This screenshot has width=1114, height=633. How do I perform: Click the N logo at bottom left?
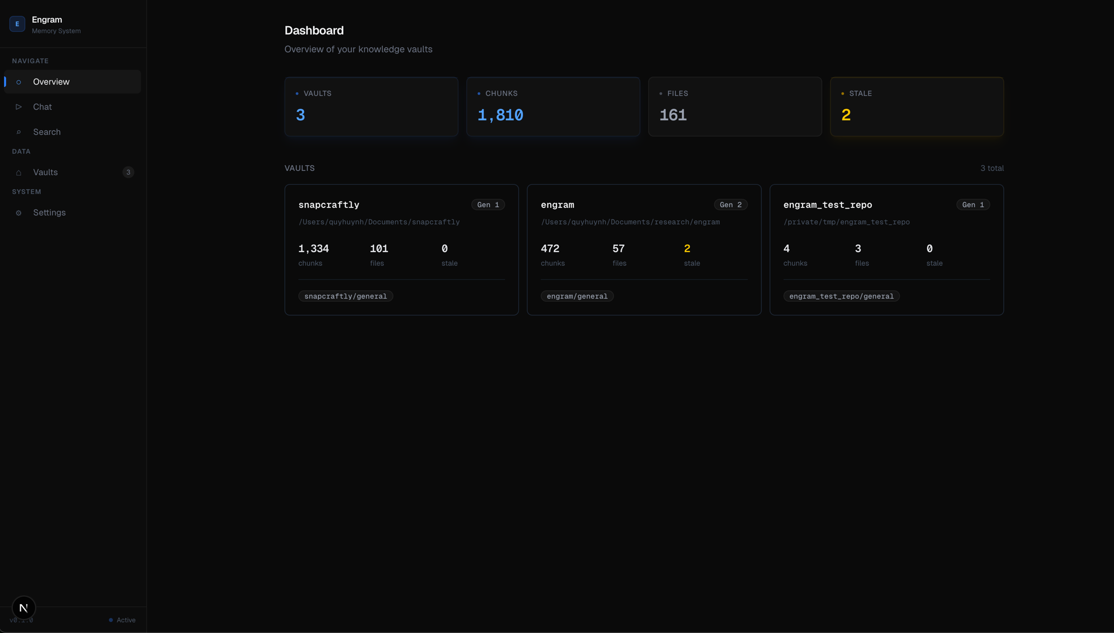tap(23, 607)
